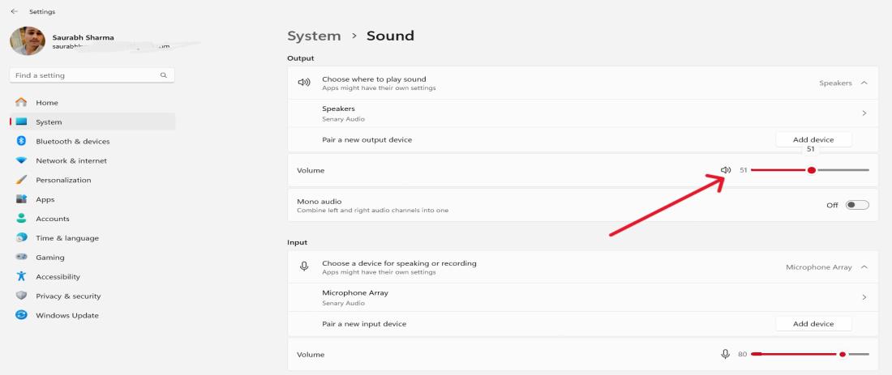Open Bluetooth & devices settings
892x375 pixels.
click(72, 142)
